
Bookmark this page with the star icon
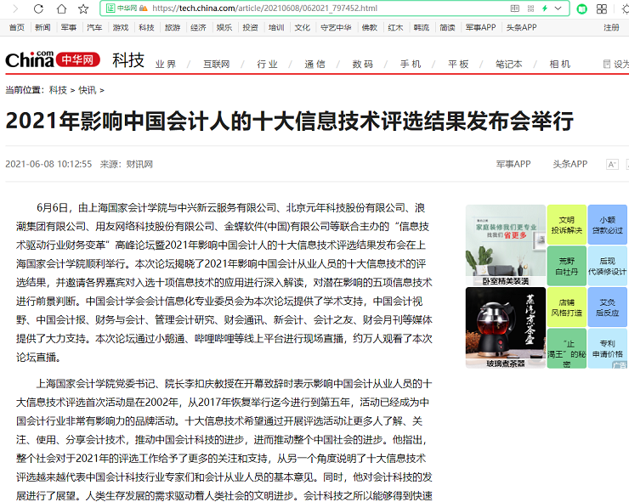point(82,8)
